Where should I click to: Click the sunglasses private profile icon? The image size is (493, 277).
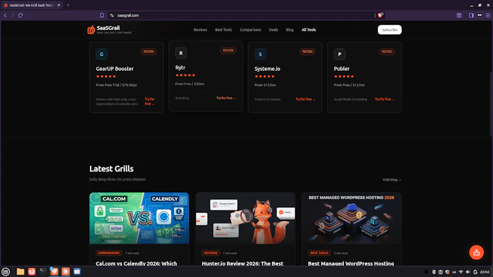point(479,15)
